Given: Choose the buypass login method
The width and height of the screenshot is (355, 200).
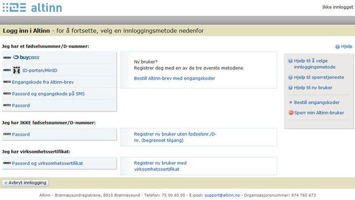Looking at the screenshot, I should click(26, 57).
